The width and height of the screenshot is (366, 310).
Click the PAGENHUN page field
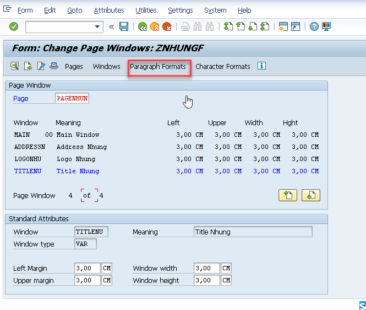72,98
